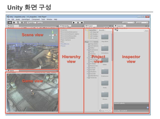Select the All Prefabs saved search

[93, 36]
